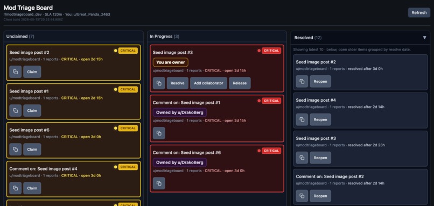
Task: Open resolved 'Comment on: Seed image post #2' title
Action: tap(330, 177)
